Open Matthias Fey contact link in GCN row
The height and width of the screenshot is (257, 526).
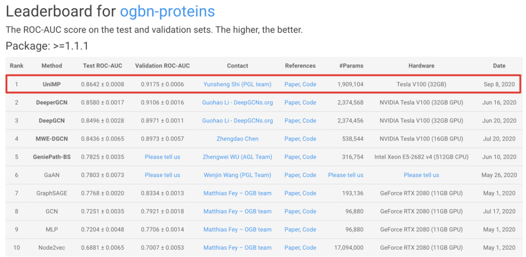pos(238,211)
